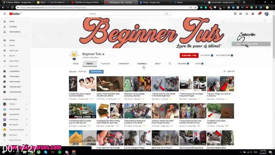
Task: Open Luxury Travel Activities video thumbnail
Action: (x=110, y=84)
